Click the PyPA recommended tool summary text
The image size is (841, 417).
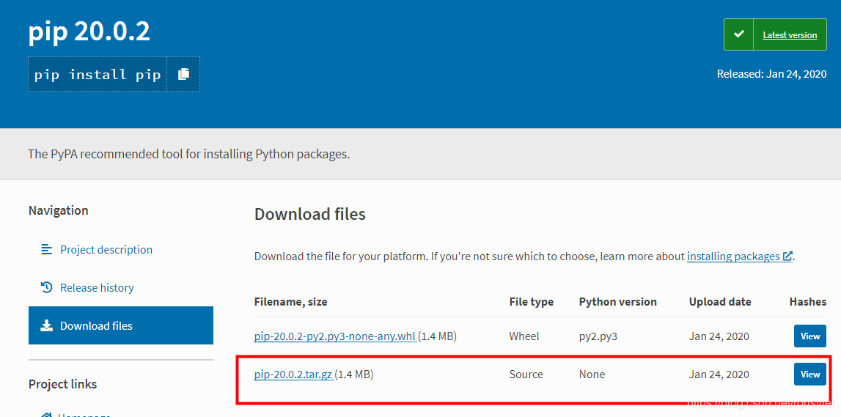click(188, 155)
